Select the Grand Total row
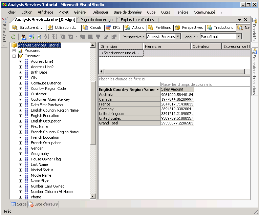 point(129,123)
